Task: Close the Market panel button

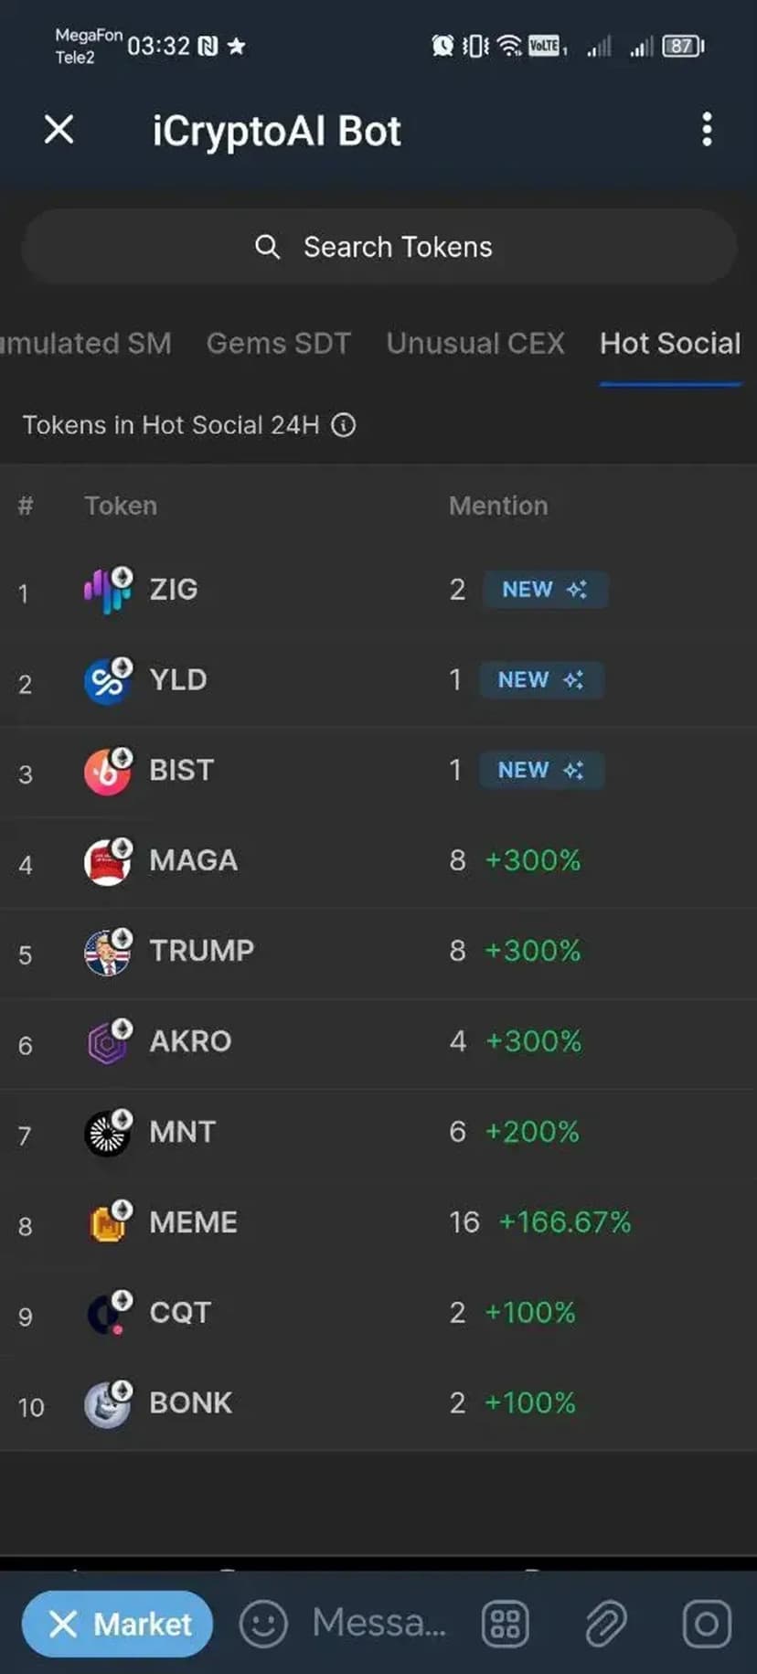Action: (118, 1624)
